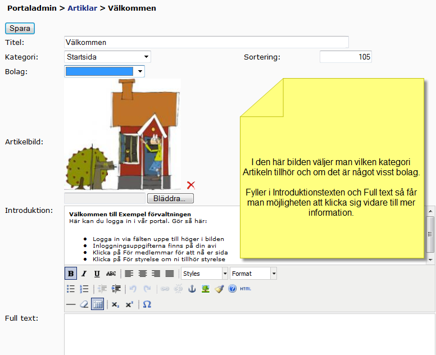Screen dimensions: 436x355
Task: Click the redo arrow icon
Action: tap(147, 289)
